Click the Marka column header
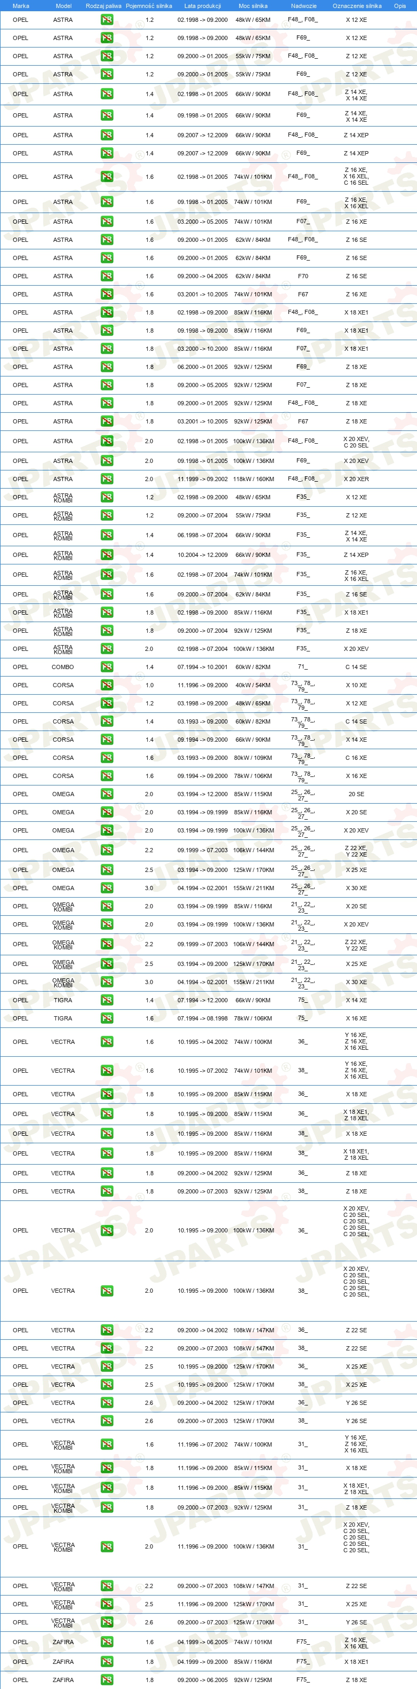417x1689 pixels. click(x=21, y=6)
